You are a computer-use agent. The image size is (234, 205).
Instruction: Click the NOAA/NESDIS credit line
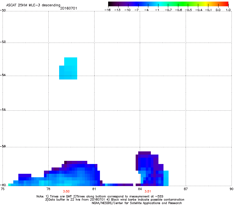pos(137,203)
